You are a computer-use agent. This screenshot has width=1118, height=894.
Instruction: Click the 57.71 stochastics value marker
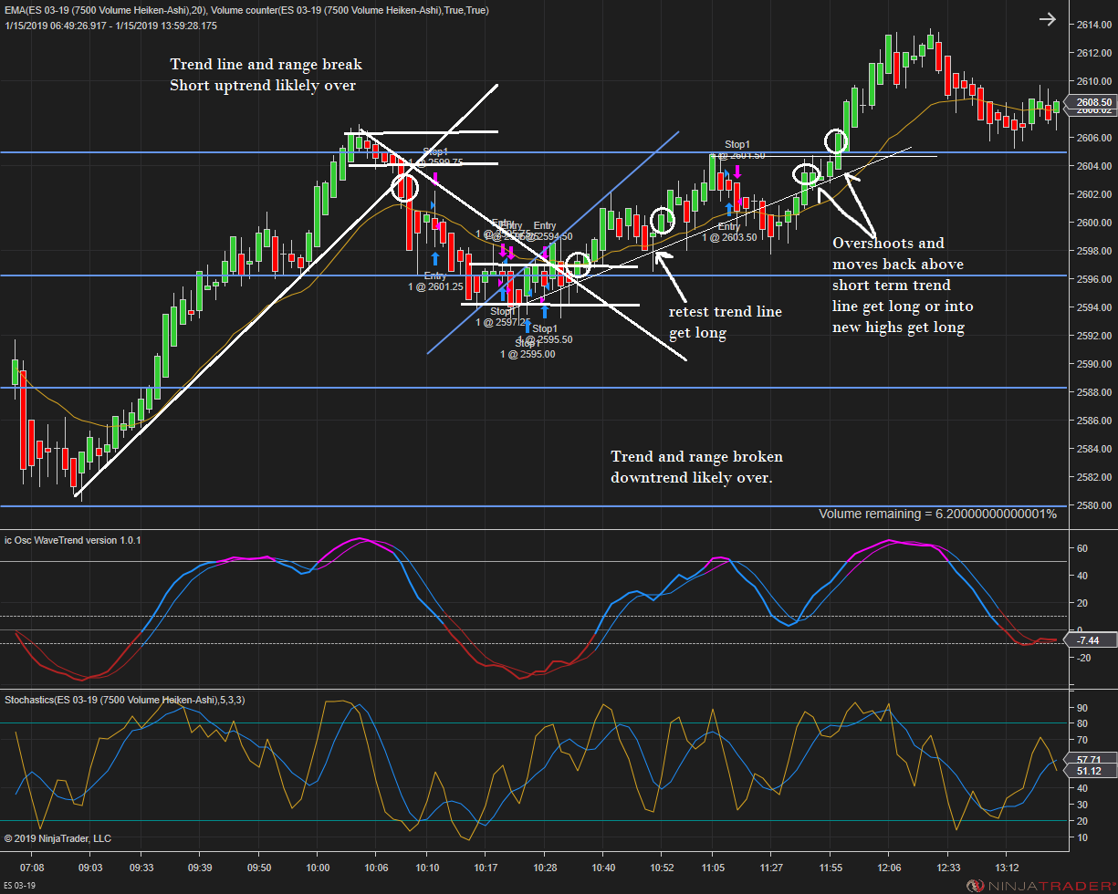click(1091, 759)
